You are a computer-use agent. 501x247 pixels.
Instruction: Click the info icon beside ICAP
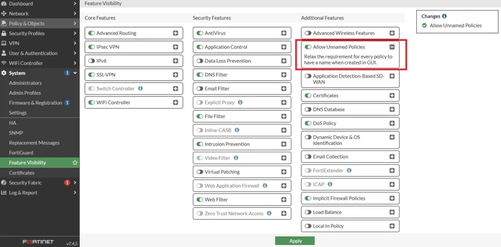click(x=330, y=184)
